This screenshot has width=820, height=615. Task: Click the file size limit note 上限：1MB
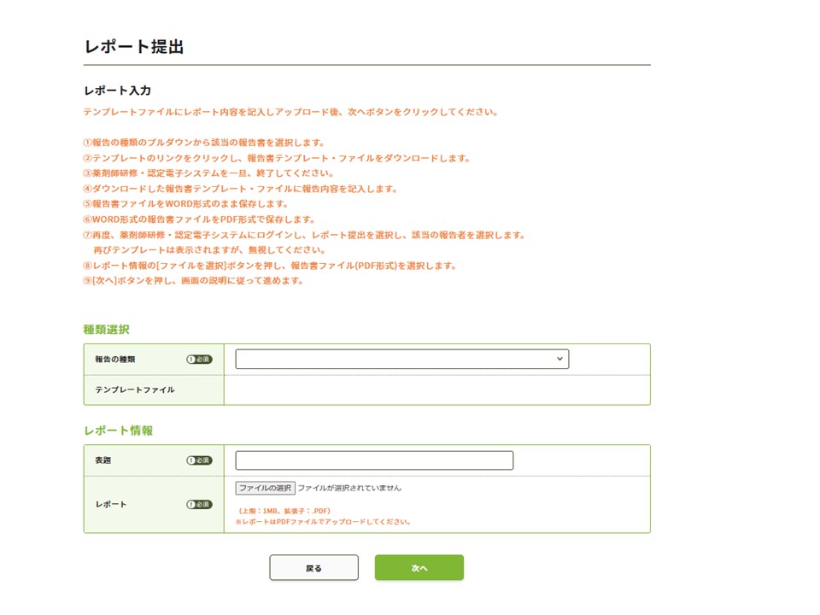[x=284, y=511]
